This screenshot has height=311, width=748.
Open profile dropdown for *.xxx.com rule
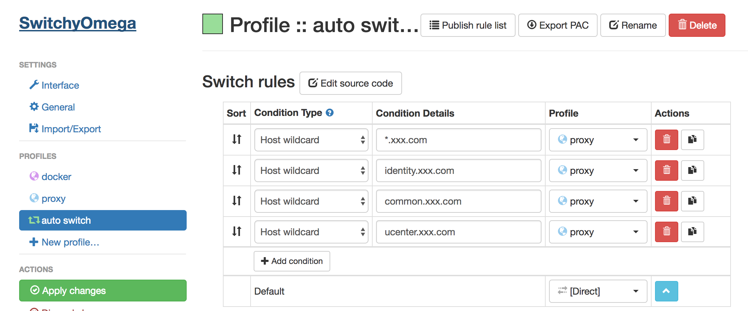click(598, 140)
